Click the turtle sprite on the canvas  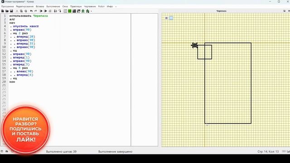point(194,45)
